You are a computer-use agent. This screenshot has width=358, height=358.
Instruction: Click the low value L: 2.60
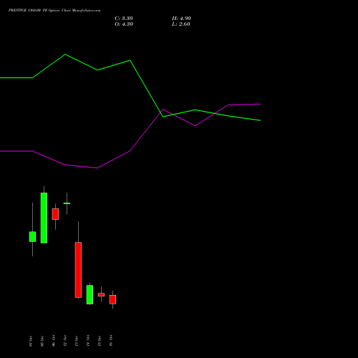tap(181, 24)
